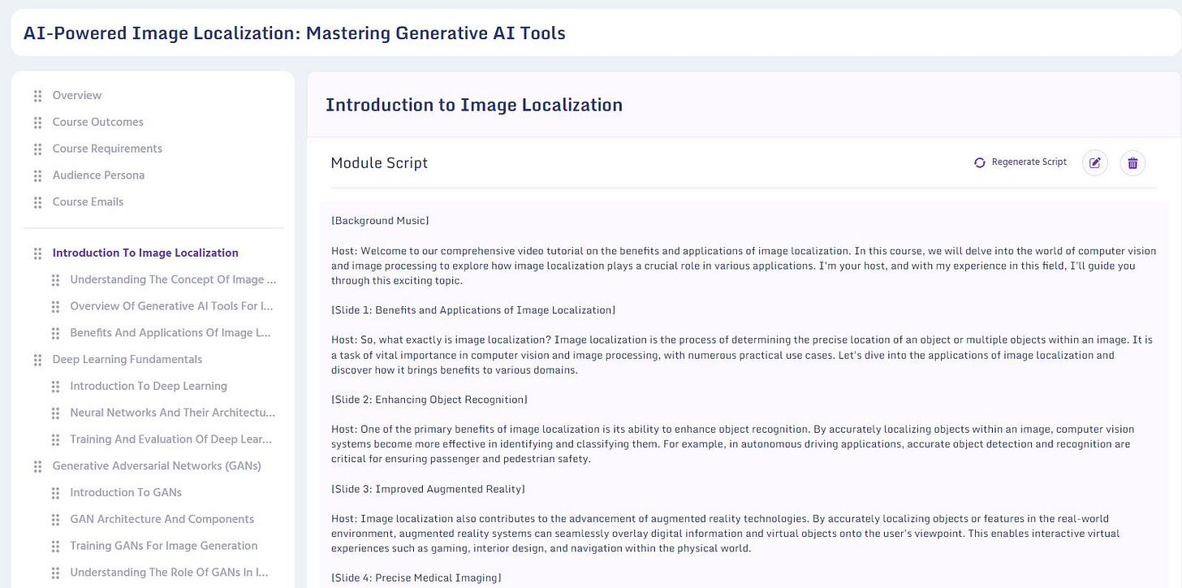Click drag handle beside GAN Architecture And Components
This screenshot has height=588, width=1182.
pyautogui.click(x=55, y=520)
